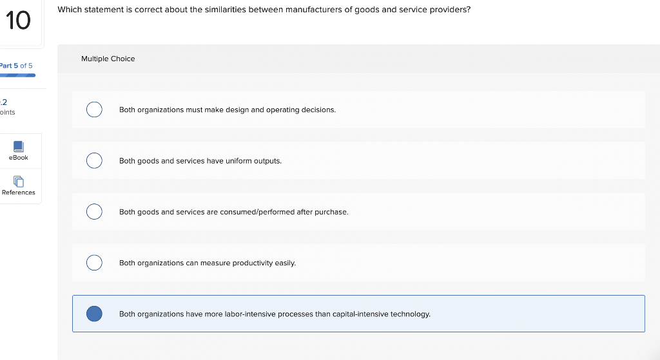
Task: Click the points indicator in sidebar
Action: pyautogui.click(x=8, y=107)
